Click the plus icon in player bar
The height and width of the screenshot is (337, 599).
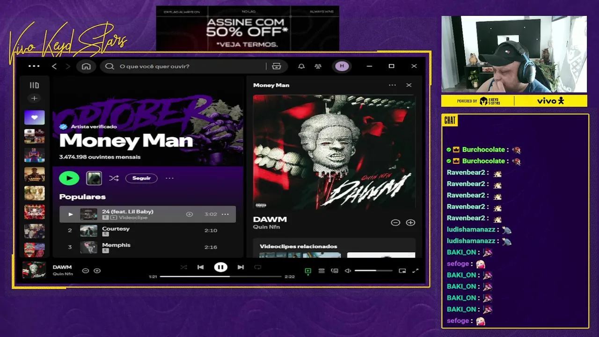pyautogui.click(x=97, y=271)
